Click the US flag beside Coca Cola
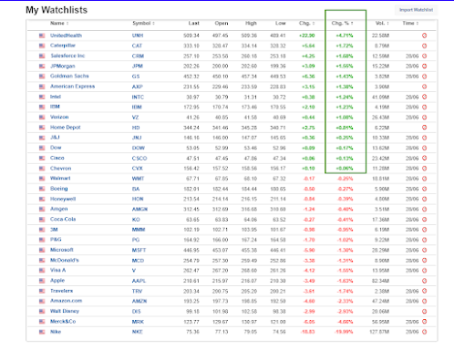454x350 pixels. [42, 220]
